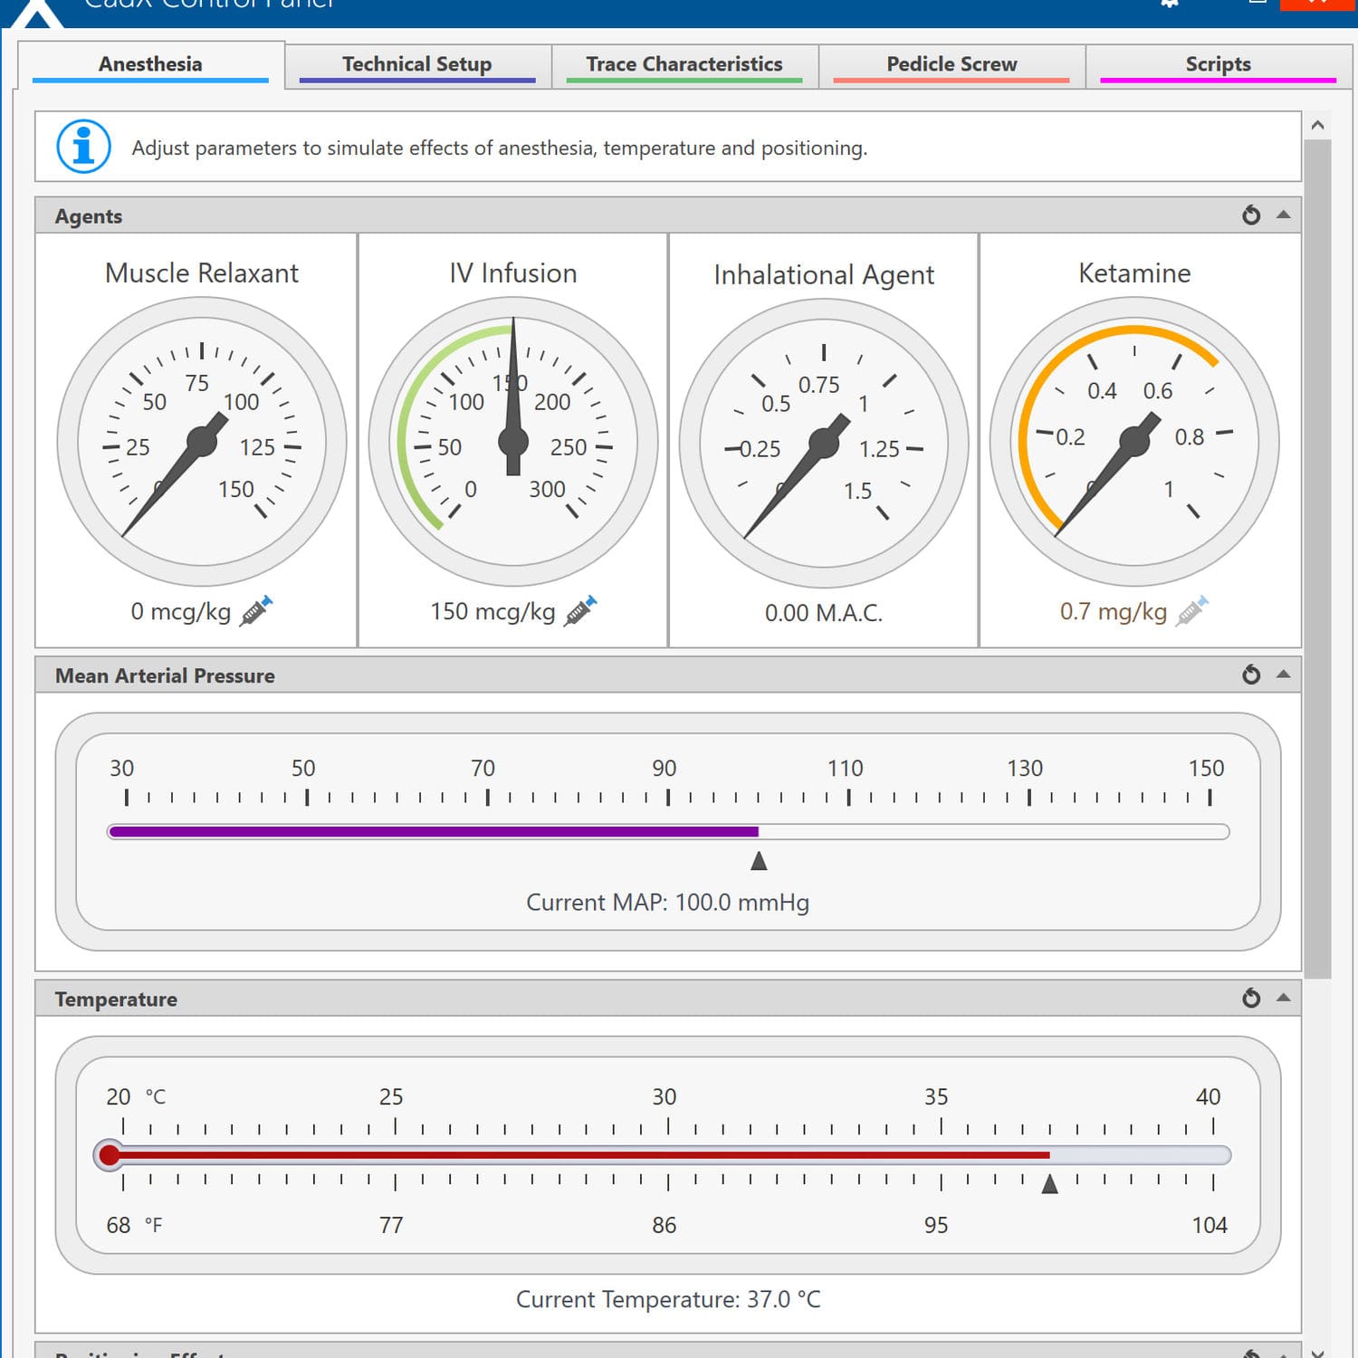Click the temperature slider indicator arrow

click(1050, 1181)
